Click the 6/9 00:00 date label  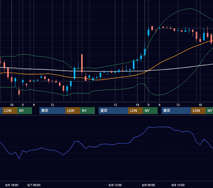(148, 185)
